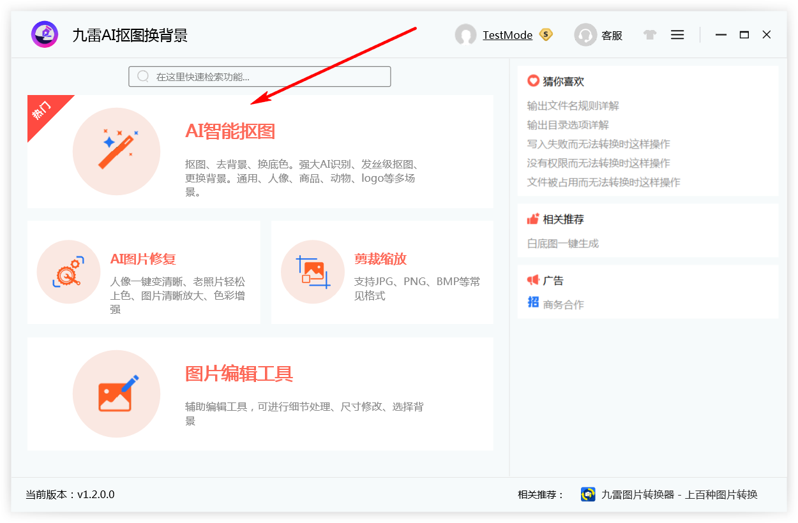Focus the function search field

click(x=260, y=77)
